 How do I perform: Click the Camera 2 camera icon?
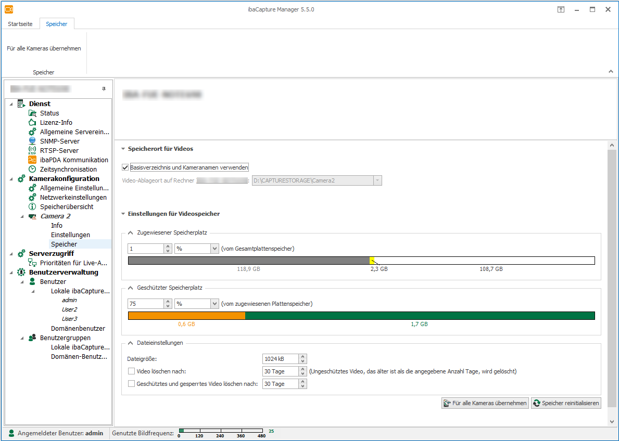(x=32, y=216)
